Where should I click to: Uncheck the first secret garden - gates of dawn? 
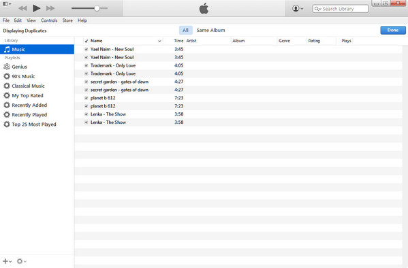click(86, 82)
